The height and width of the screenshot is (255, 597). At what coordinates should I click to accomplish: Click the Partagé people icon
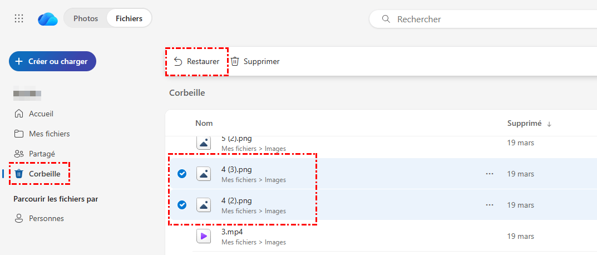tap(19, 154)
